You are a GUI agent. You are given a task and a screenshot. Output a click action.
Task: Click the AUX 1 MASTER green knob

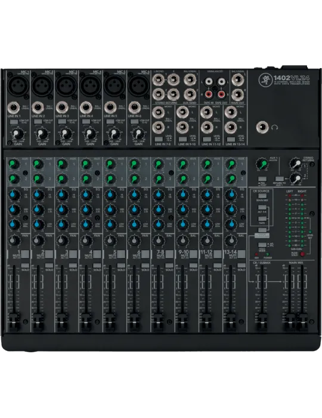262,164
